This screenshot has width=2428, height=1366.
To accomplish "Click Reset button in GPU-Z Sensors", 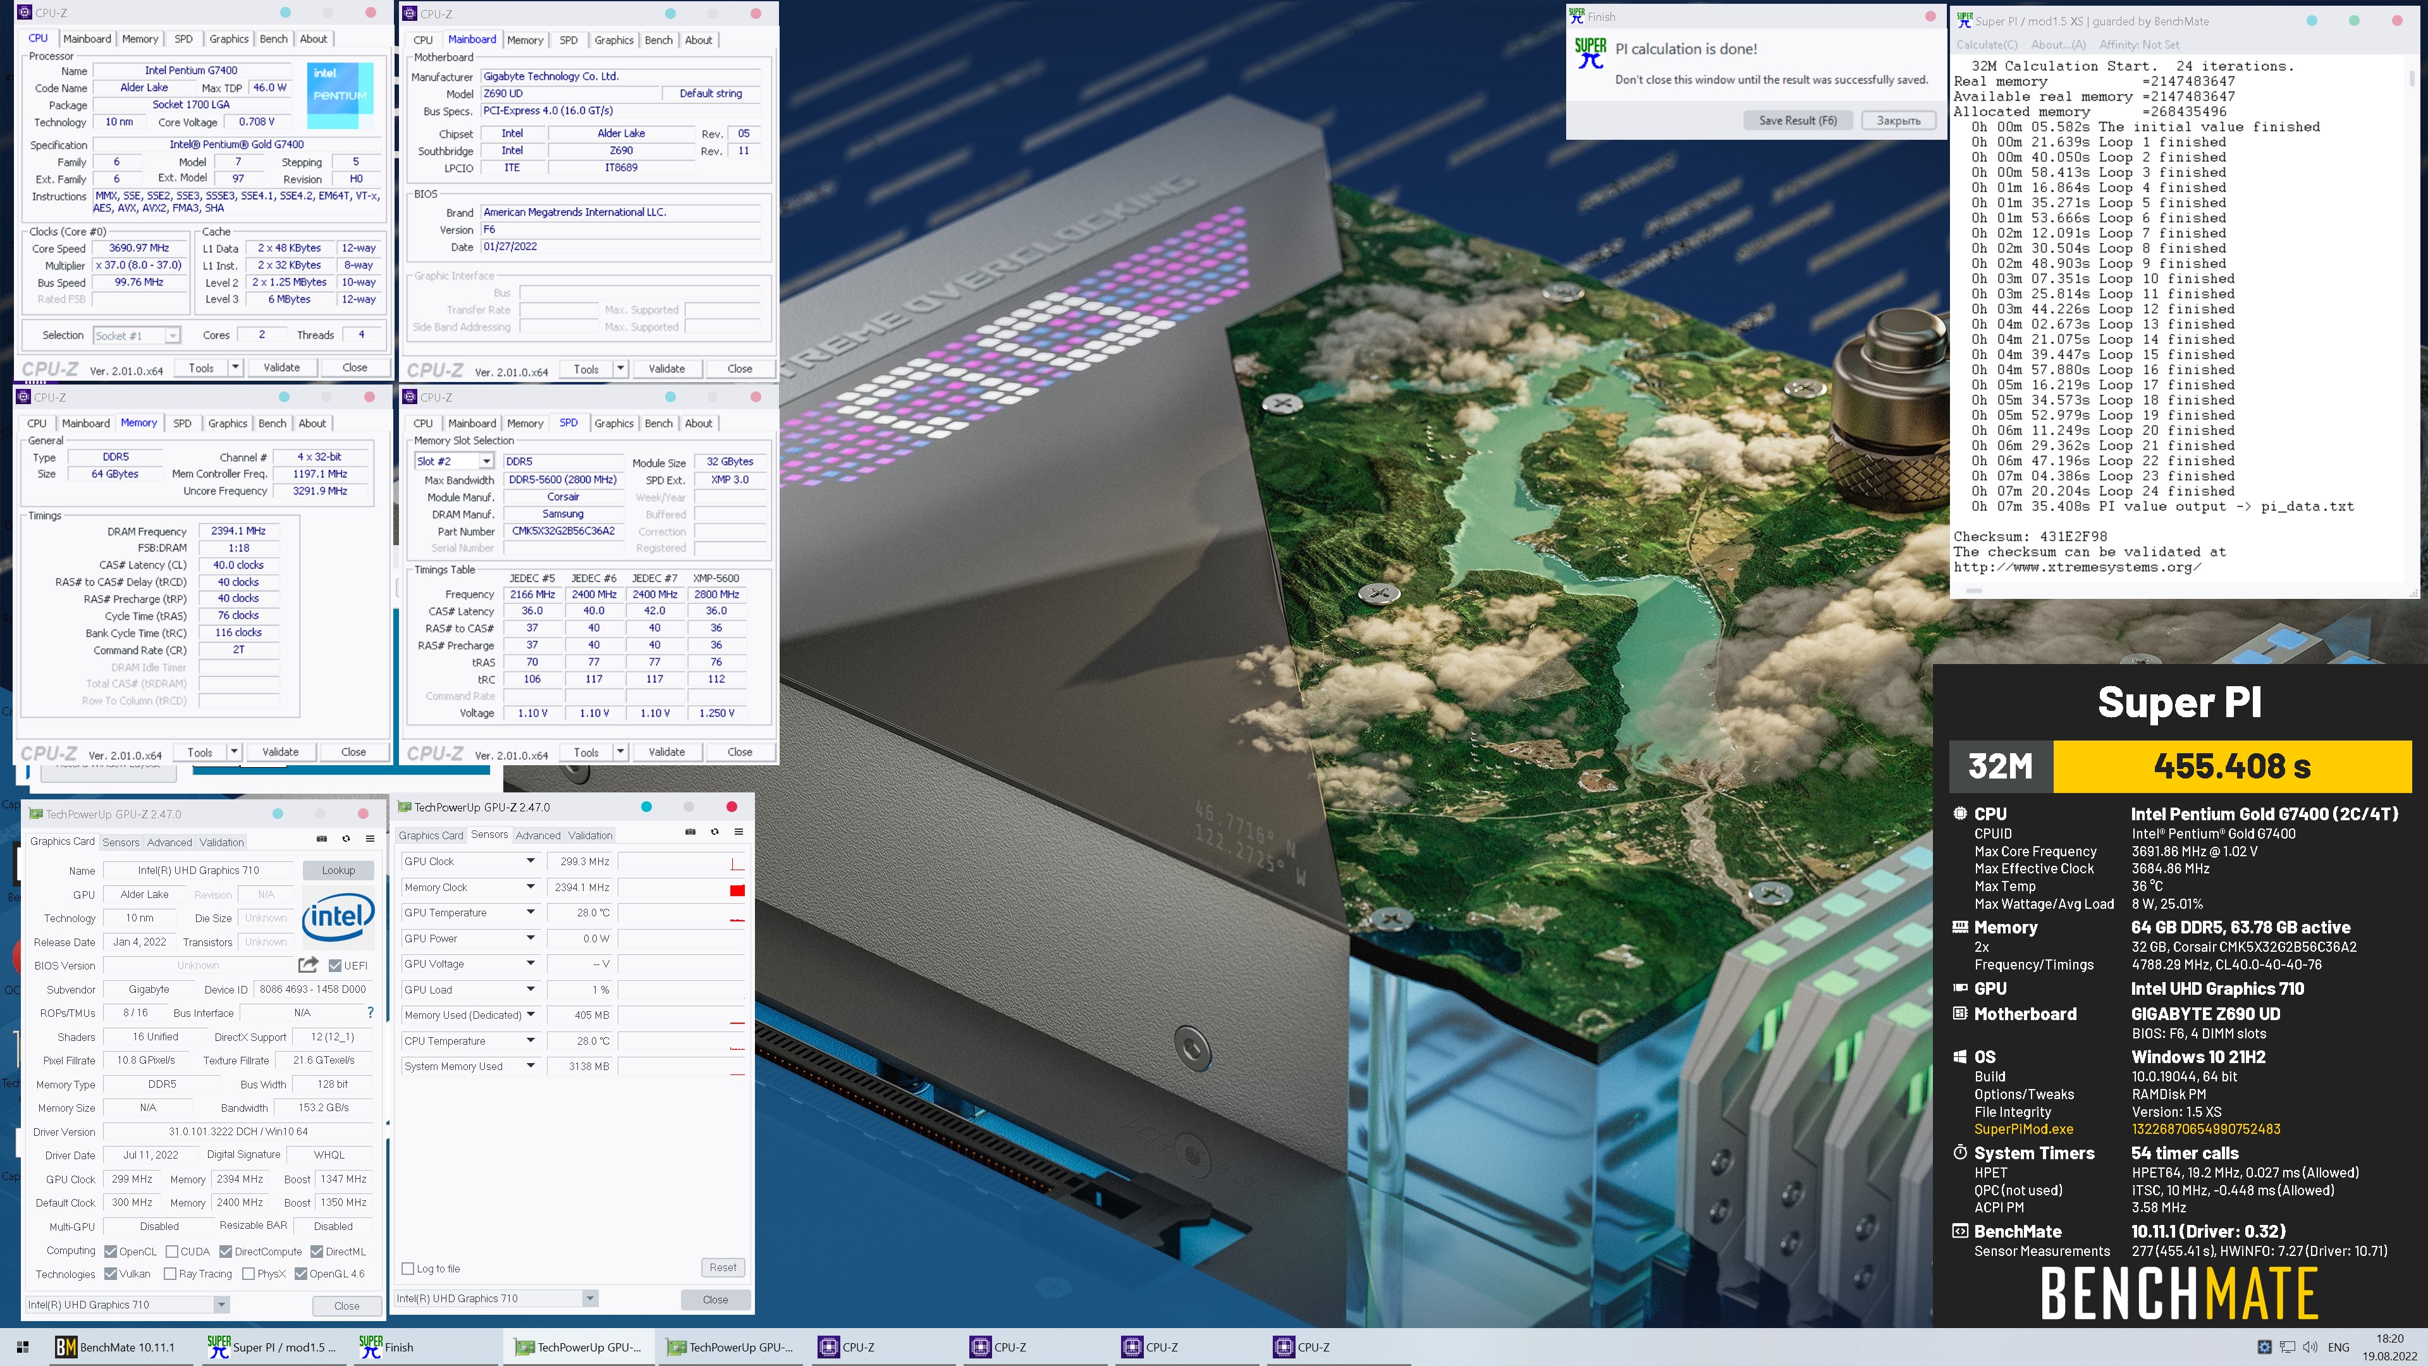I will pyautogui.click(x=723, y=1267).
